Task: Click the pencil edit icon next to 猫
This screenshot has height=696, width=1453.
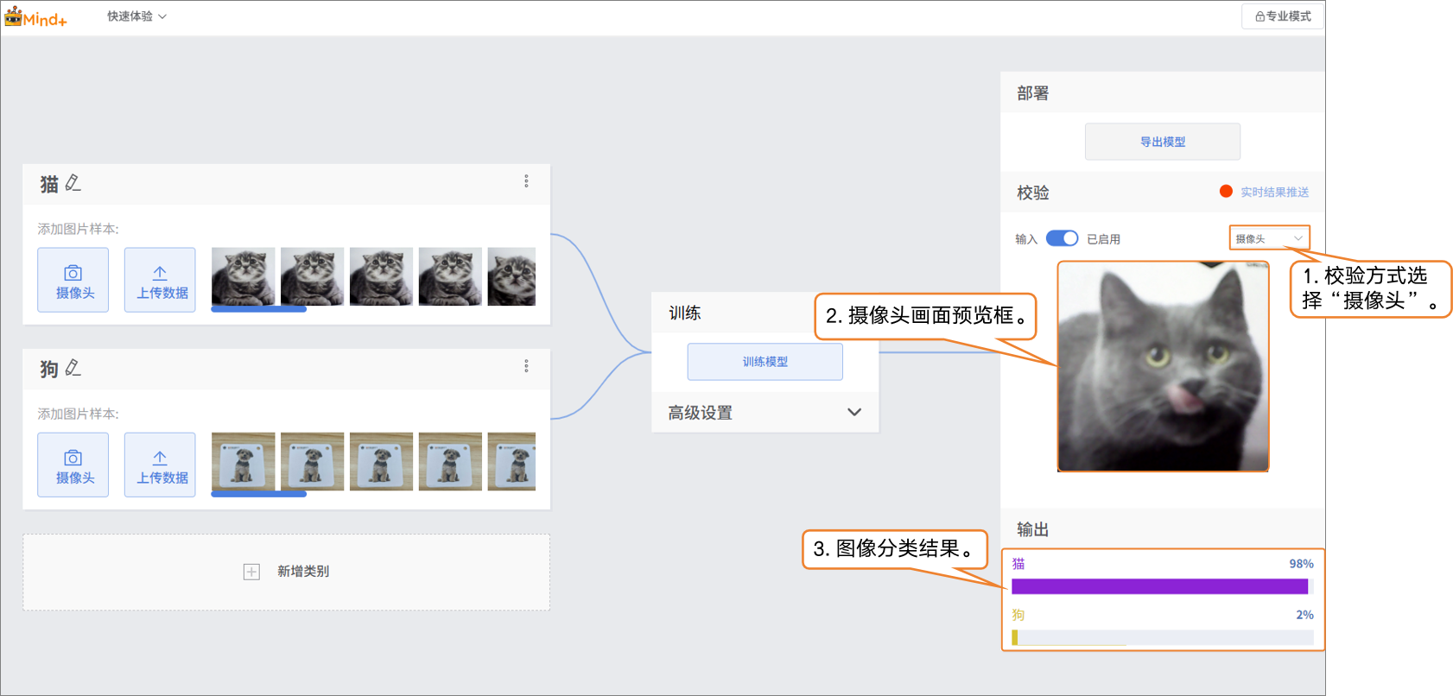Action: (x=73, y=183)
